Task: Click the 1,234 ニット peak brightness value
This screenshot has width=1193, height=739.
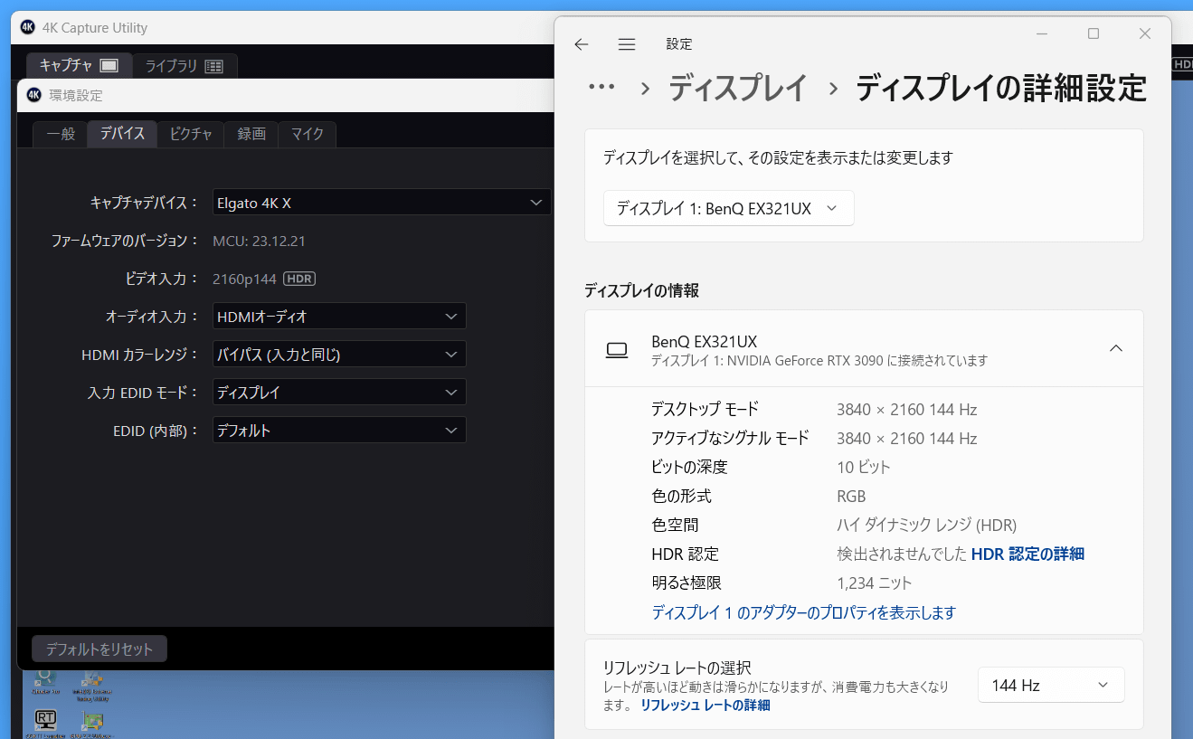Action: pos(875,583)
